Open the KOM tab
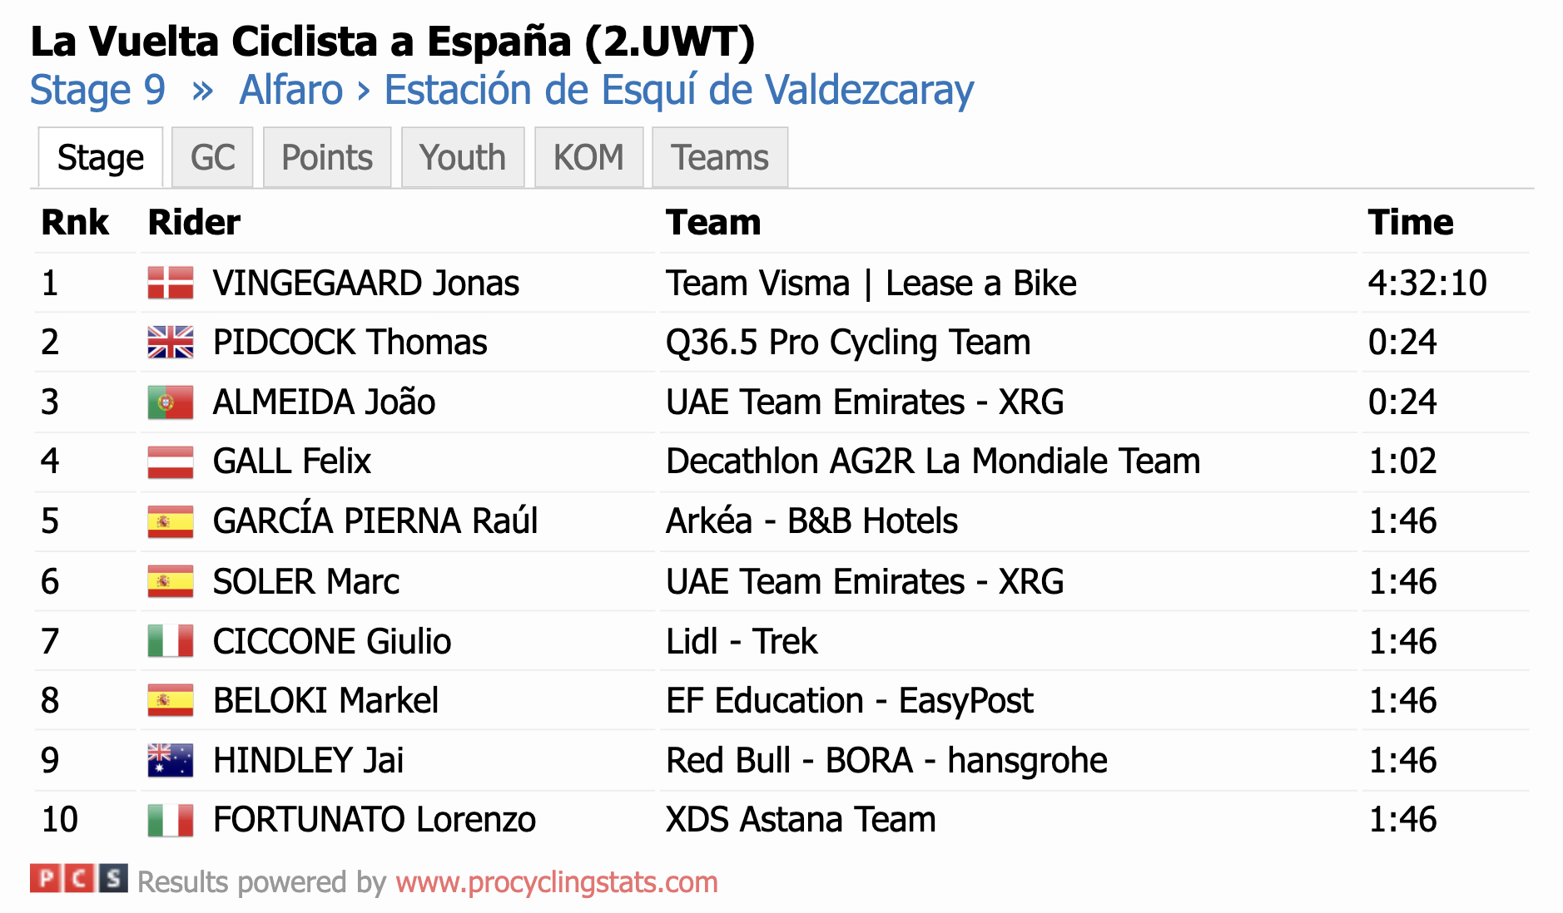This screenshot has width=1563, height=913. pos(588,157)
